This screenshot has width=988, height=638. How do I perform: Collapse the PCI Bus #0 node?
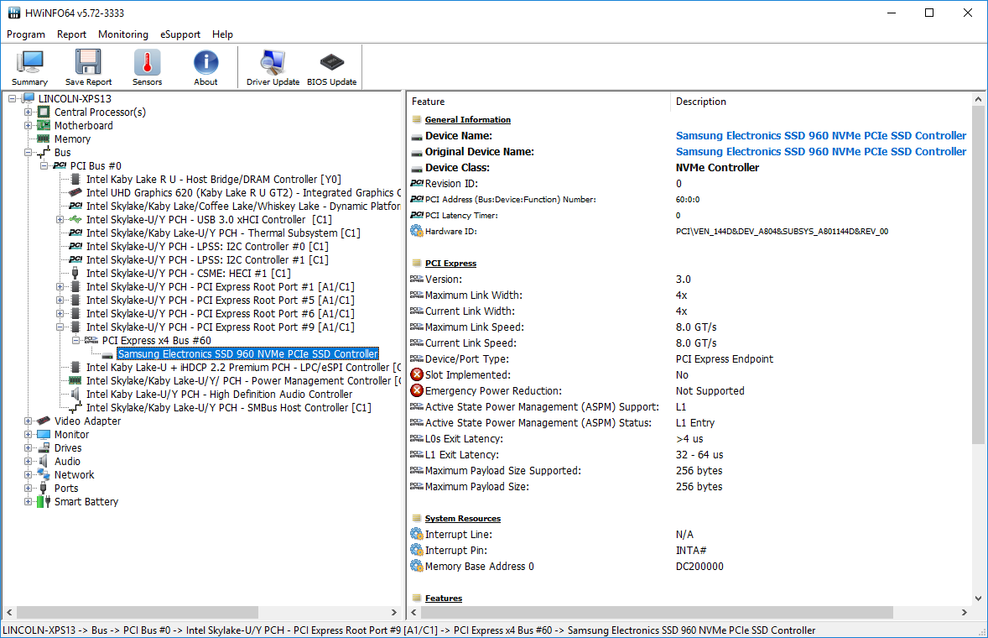44,166
